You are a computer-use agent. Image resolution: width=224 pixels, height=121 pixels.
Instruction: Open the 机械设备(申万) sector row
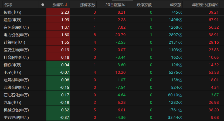point(112,110)
